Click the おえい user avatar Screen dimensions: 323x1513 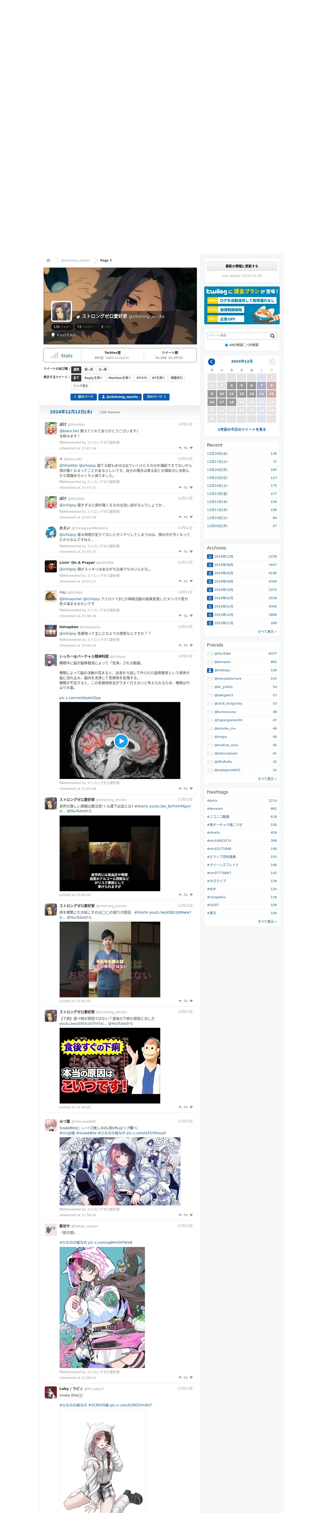(51, 532)
